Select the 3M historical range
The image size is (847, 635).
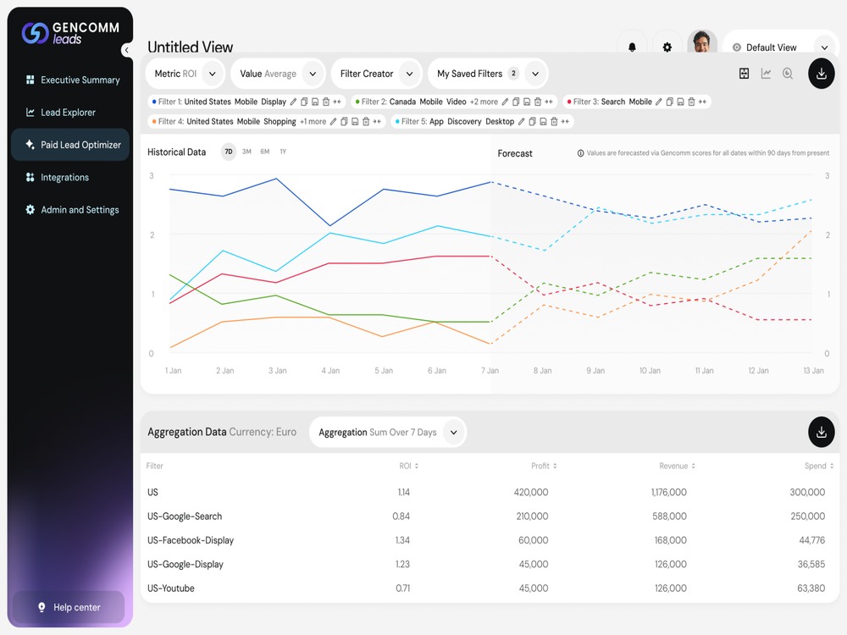[x=246, y=152]
